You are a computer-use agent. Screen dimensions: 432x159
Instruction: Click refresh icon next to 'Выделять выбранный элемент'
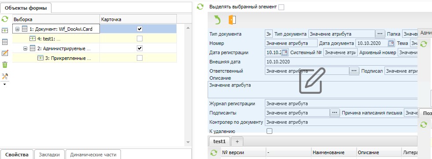point(200,7)
